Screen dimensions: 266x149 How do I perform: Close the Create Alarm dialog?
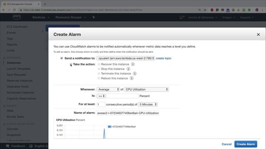coord(258,34)
